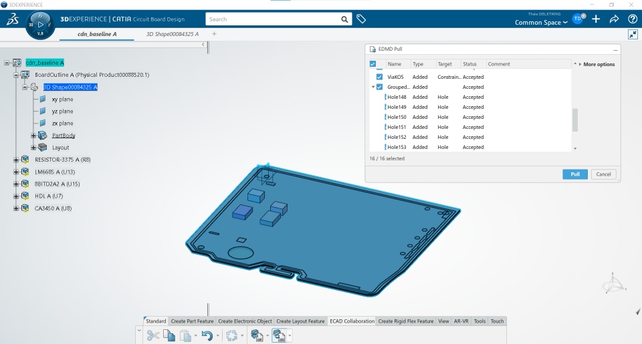The height and width of the screenshot is (344, 642).
Task: Collapse the cdn_baseline A tree node
Action: 7,63
